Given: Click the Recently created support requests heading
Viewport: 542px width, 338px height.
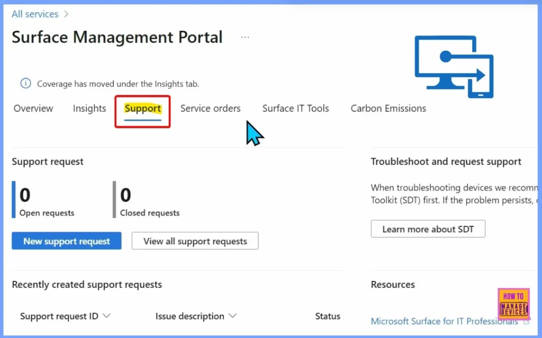Looking at the screenshot, I should click(x=87, y=285).
